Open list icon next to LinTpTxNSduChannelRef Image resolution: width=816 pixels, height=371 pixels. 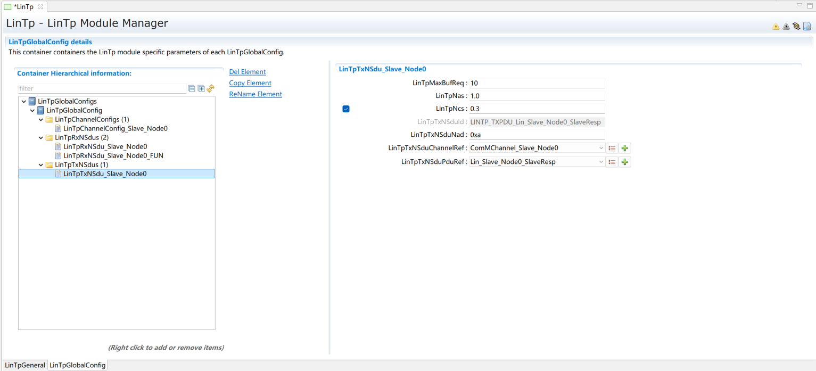[x=612, y=148]
